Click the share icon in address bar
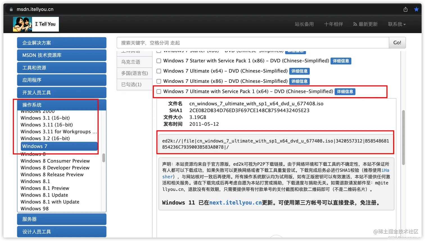Image resolution: width=425 pixels, height=241 pixels. [x=405, y=9]
